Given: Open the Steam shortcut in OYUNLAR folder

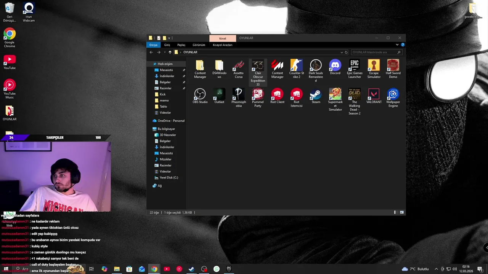Looking at the screenshot, I should [x=316, y=96].
